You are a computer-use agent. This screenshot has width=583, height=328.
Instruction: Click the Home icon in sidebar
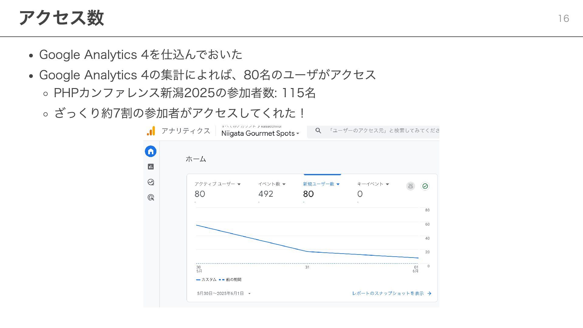click(x=151, y=151)
